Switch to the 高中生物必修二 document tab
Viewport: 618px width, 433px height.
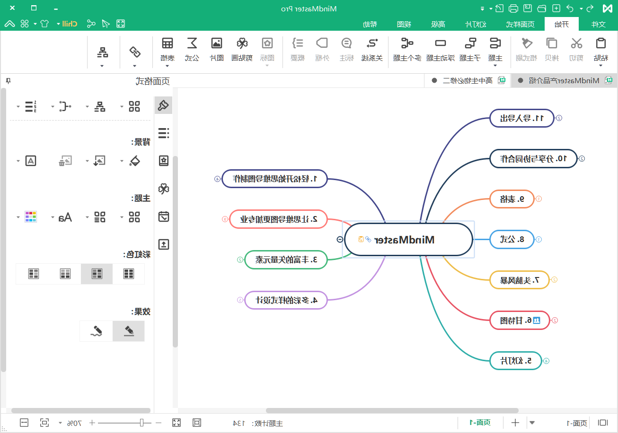468,80
